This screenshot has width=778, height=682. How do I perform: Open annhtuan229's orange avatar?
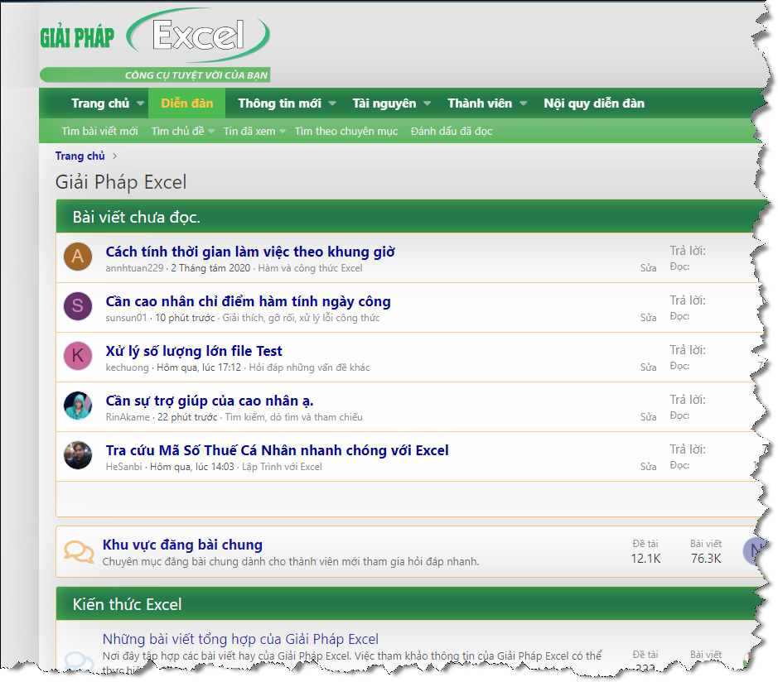(78, 257)
